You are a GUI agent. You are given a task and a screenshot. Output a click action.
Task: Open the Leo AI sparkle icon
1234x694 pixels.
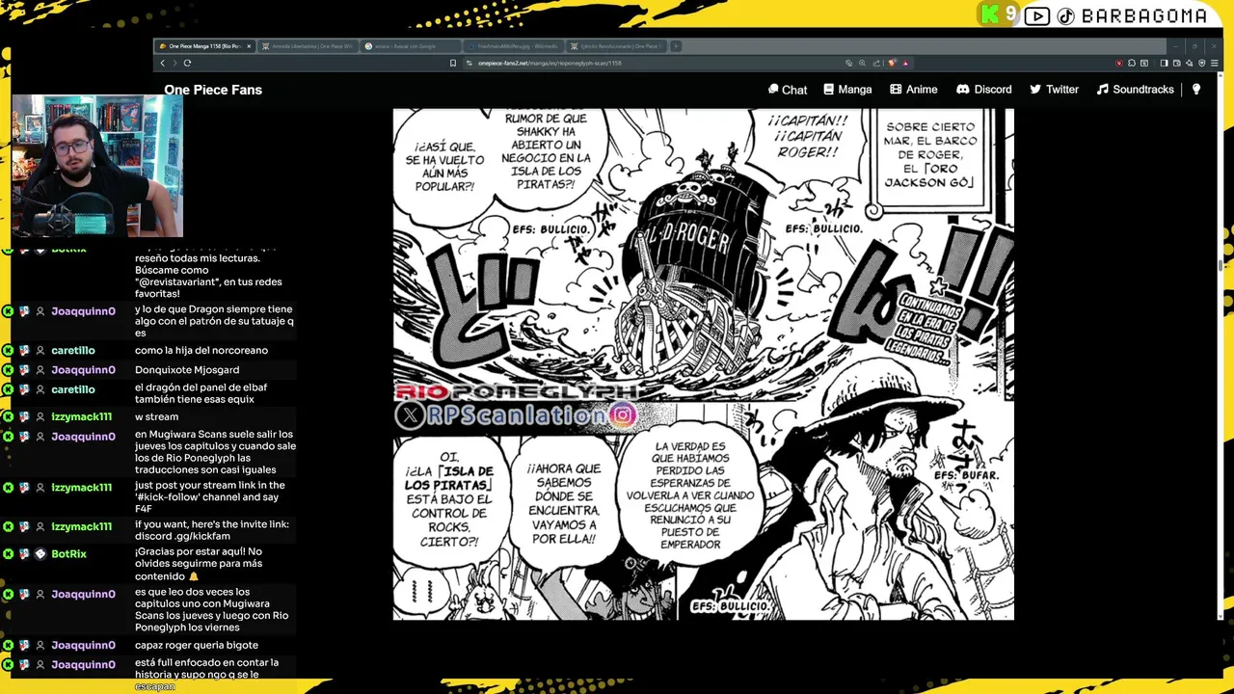pyautogui.click(x=1190, y=63)
